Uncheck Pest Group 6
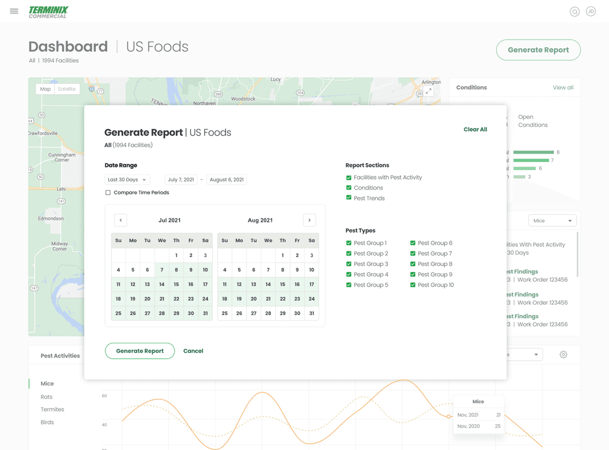Viewport: 609px width, 450px height. [x=413, y=243]
